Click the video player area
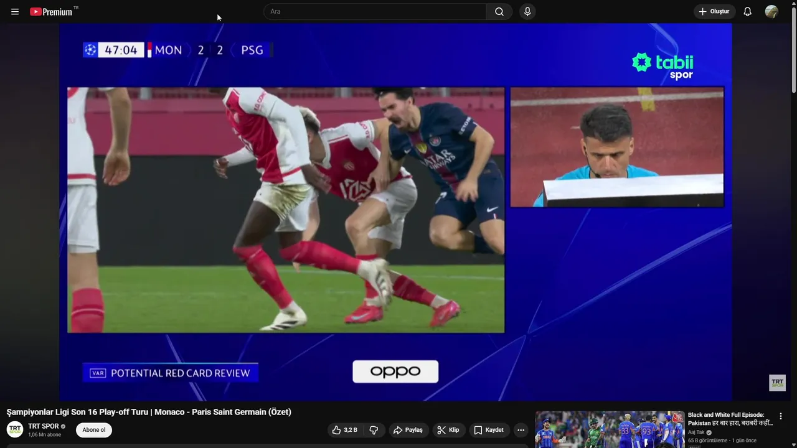 pyautogui.click(x=395, y=212)
